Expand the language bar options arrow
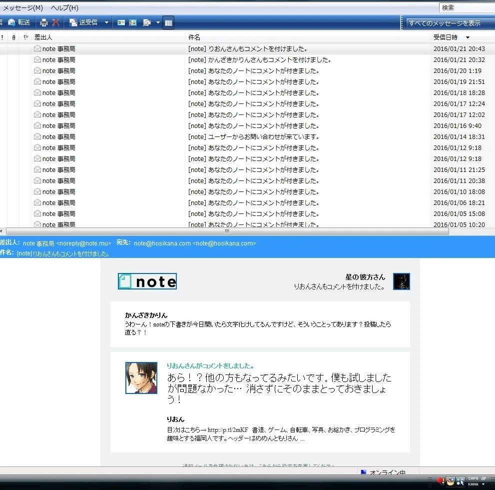The height and width of the screenshot is (490, 495). (484, 484)
